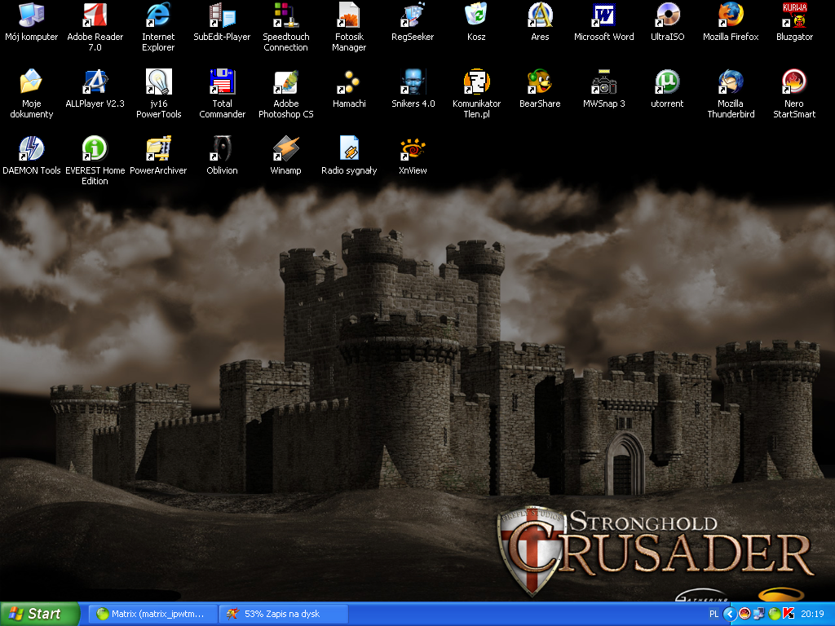Select the XnView desktop shortcut

pos(413,149)
